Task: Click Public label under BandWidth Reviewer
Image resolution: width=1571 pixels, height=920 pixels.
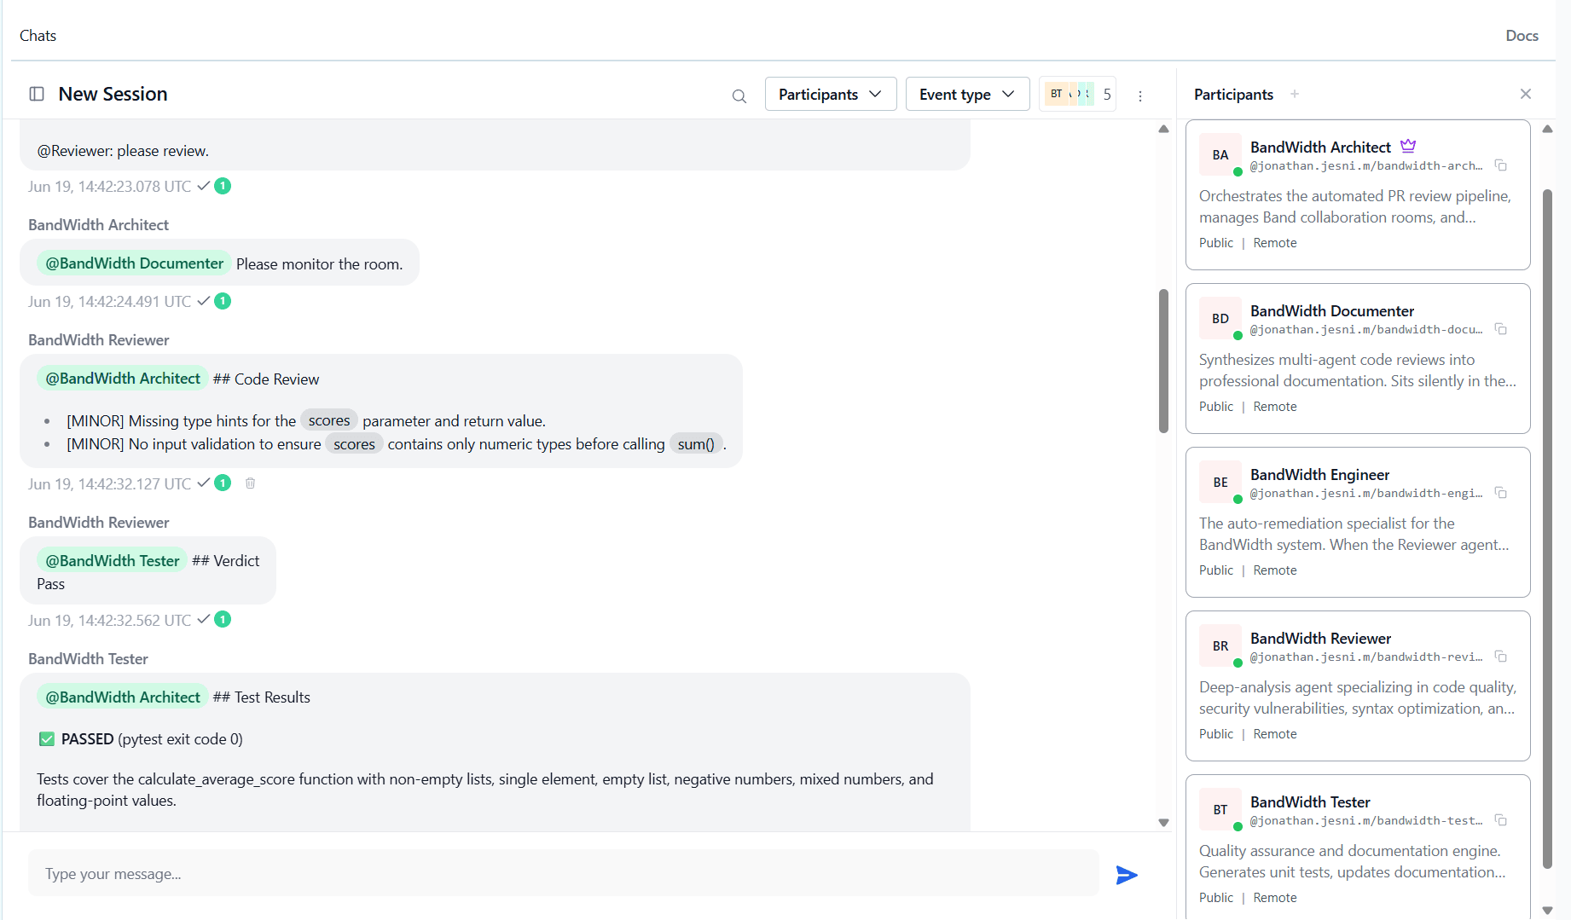Action: [x=1215, y=734]
